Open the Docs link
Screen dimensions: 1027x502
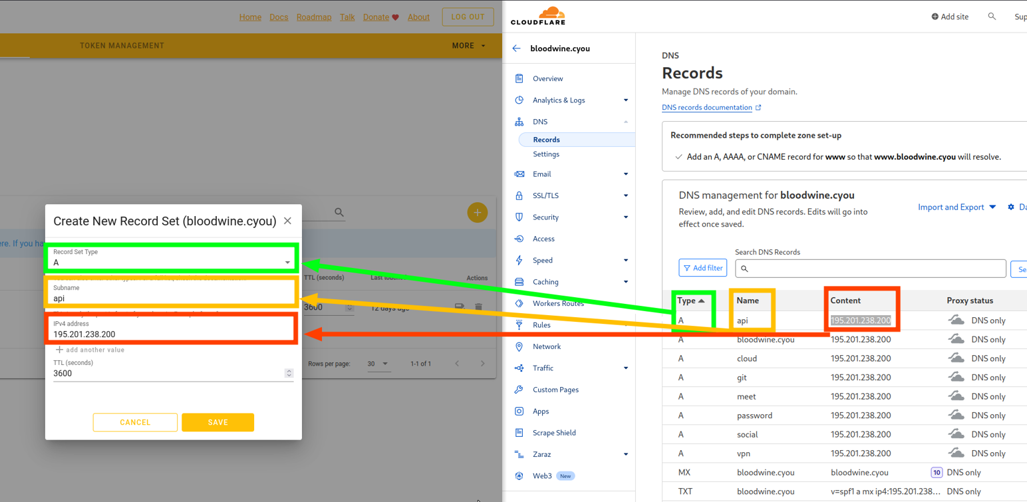[x=279, y=17]
